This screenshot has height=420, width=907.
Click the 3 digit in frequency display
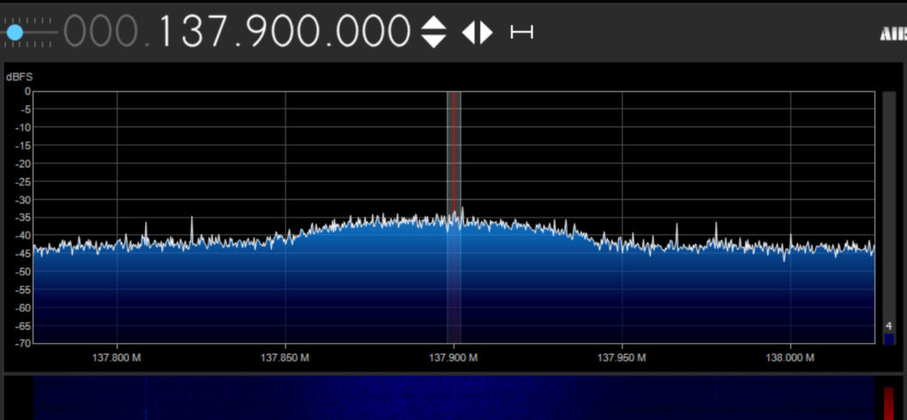point(190,33)
